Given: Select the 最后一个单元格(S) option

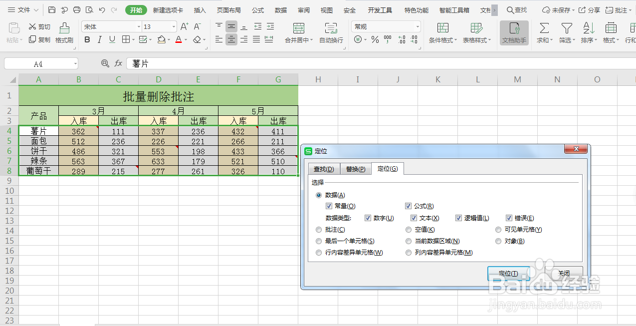Looking at the screenshot, I should (x=319, y=241).
